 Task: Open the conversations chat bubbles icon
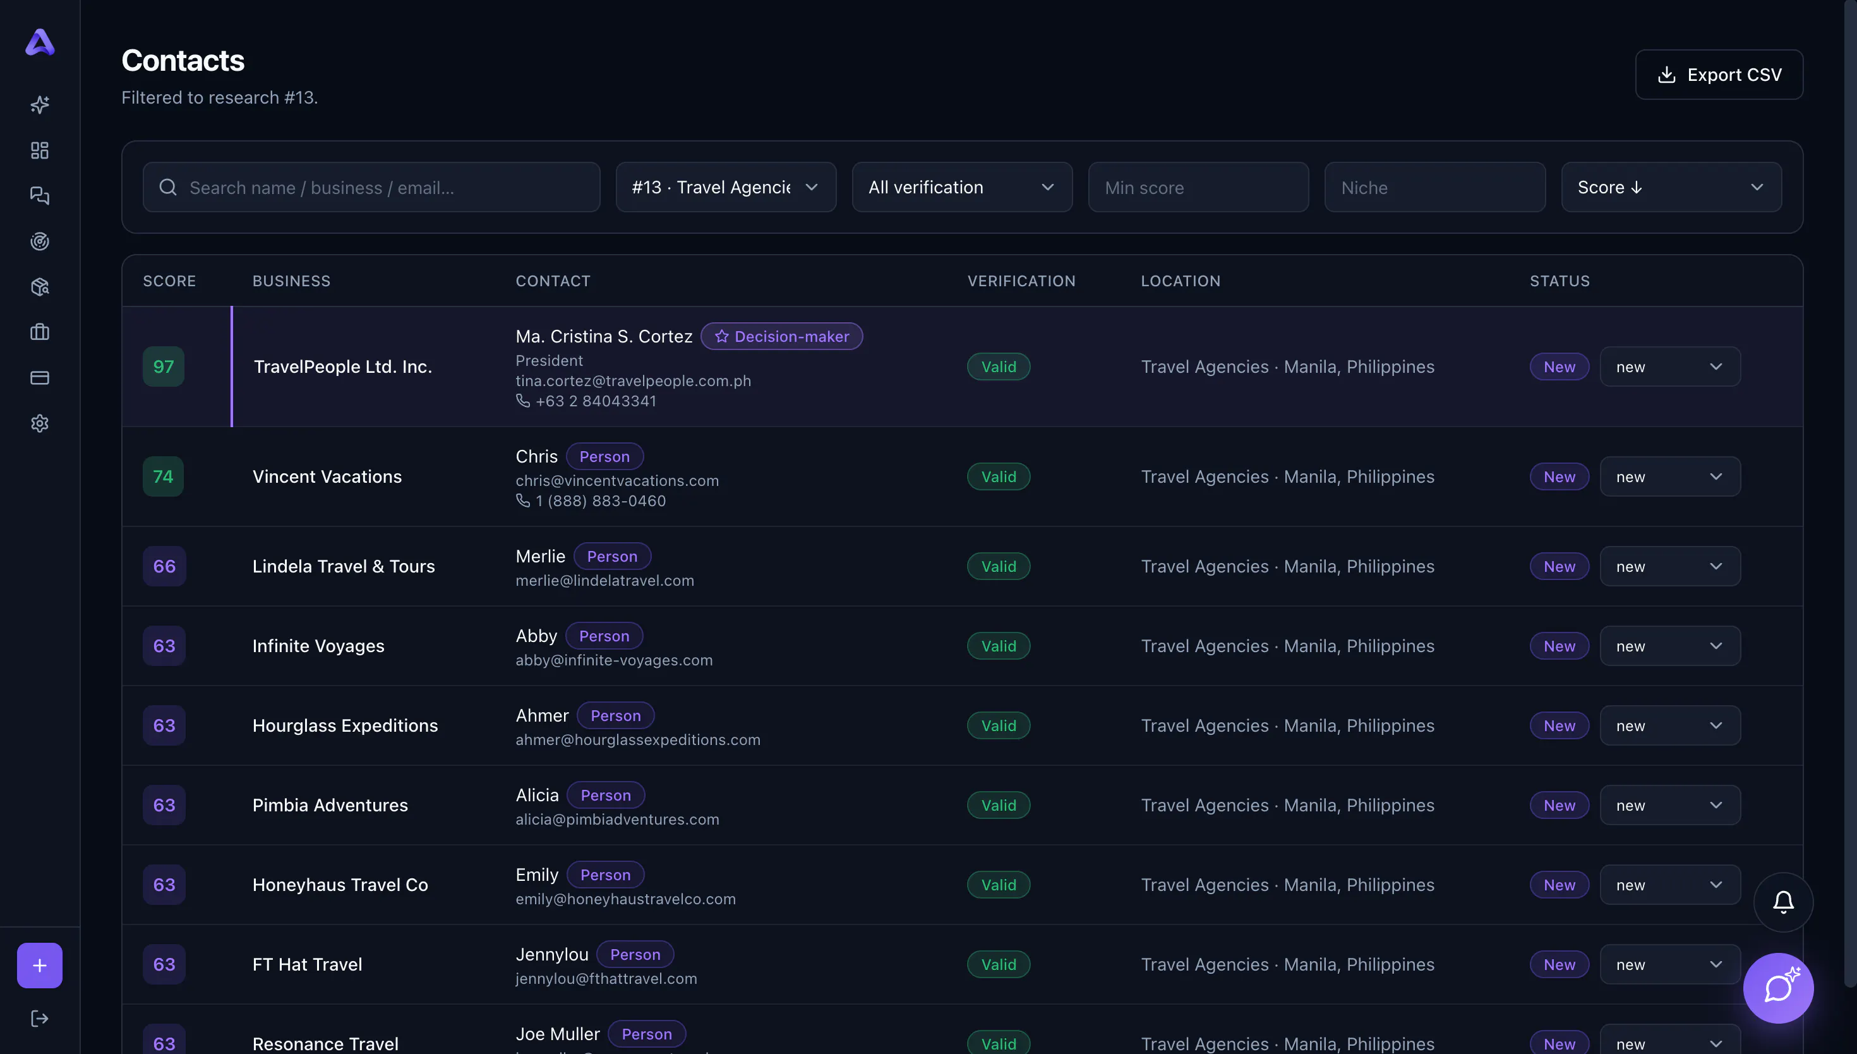click(40, 195)
